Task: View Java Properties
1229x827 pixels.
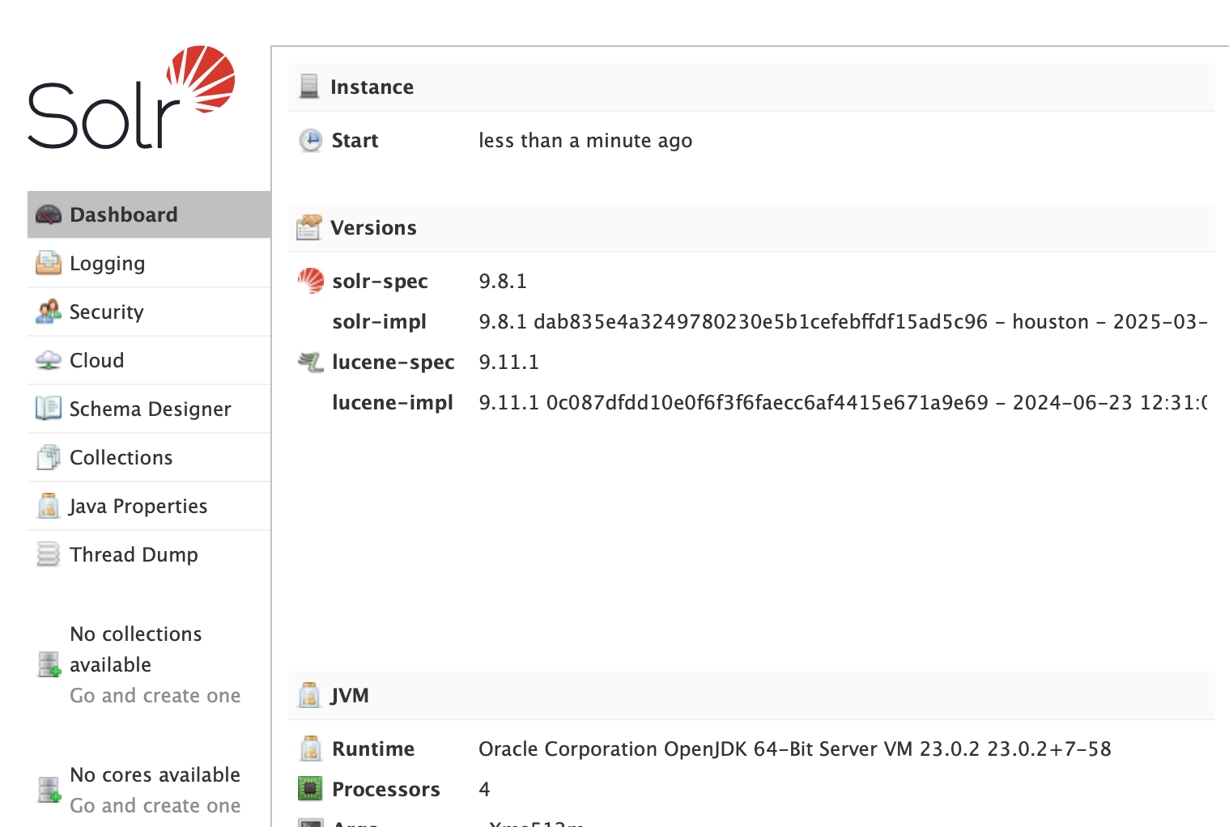Action: tap(149, 506)
